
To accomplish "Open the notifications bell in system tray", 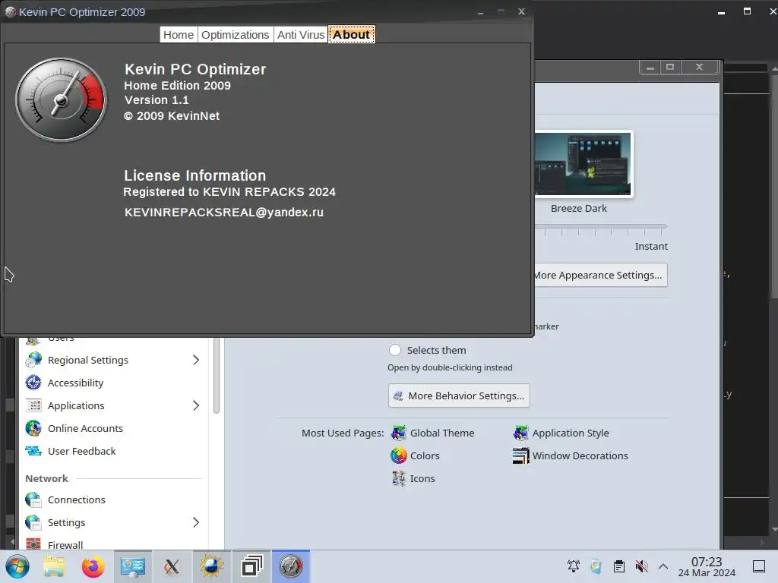I will (x=574, y=566).
